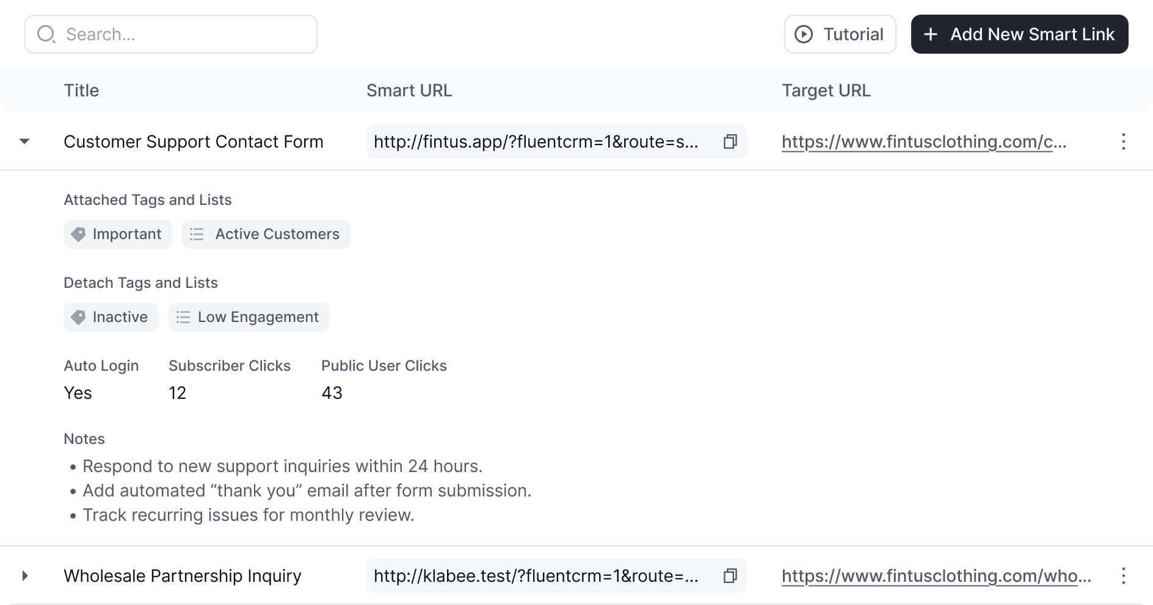Viewport: 1153px width, 605px height.
Task: Click the Subscriber Clicks label
Action: [x=230, y=366]
